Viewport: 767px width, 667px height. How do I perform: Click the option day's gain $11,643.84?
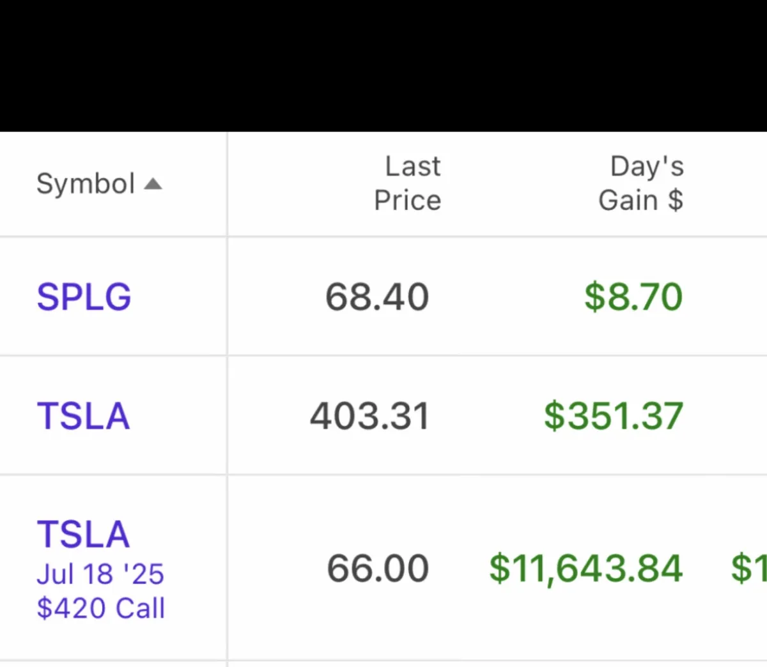(586, 568)
